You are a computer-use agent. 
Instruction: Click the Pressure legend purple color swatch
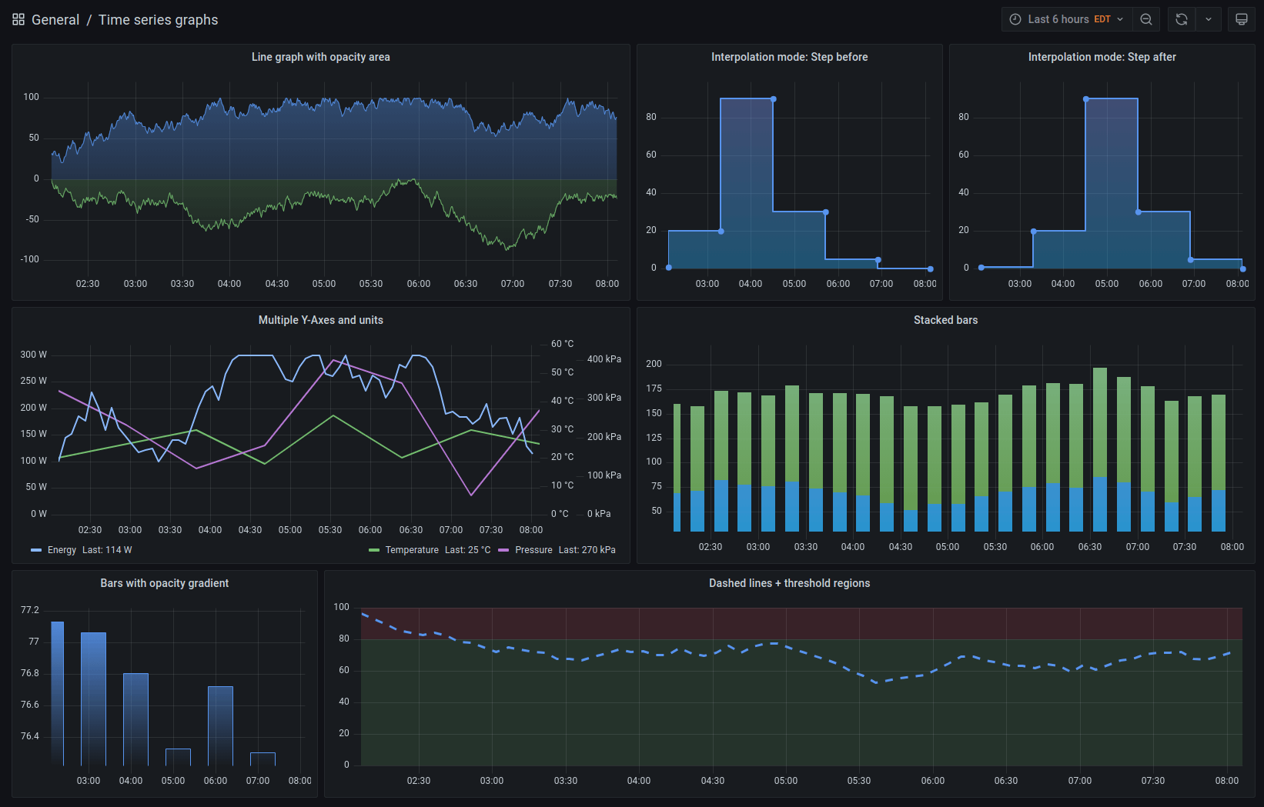[503, 550]
